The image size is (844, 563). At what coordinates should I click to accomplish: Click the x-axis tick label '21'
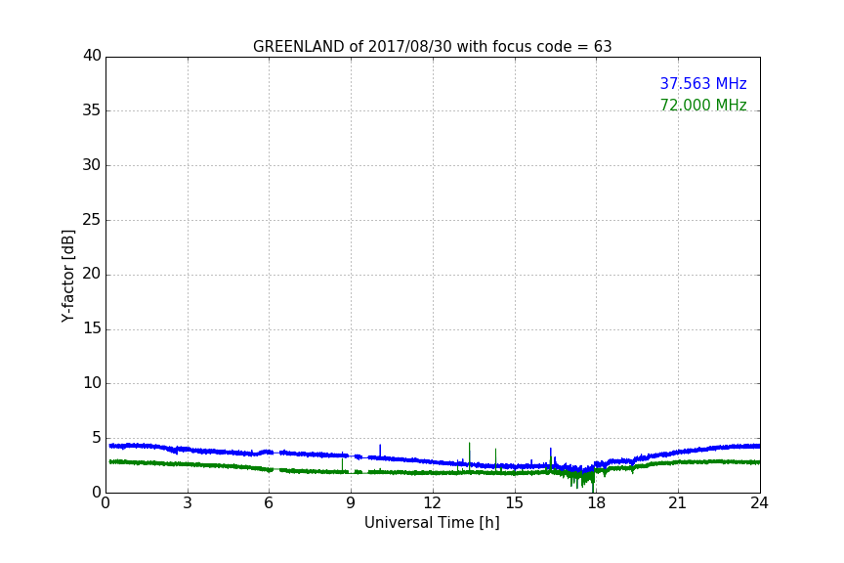tap(678, 503)
